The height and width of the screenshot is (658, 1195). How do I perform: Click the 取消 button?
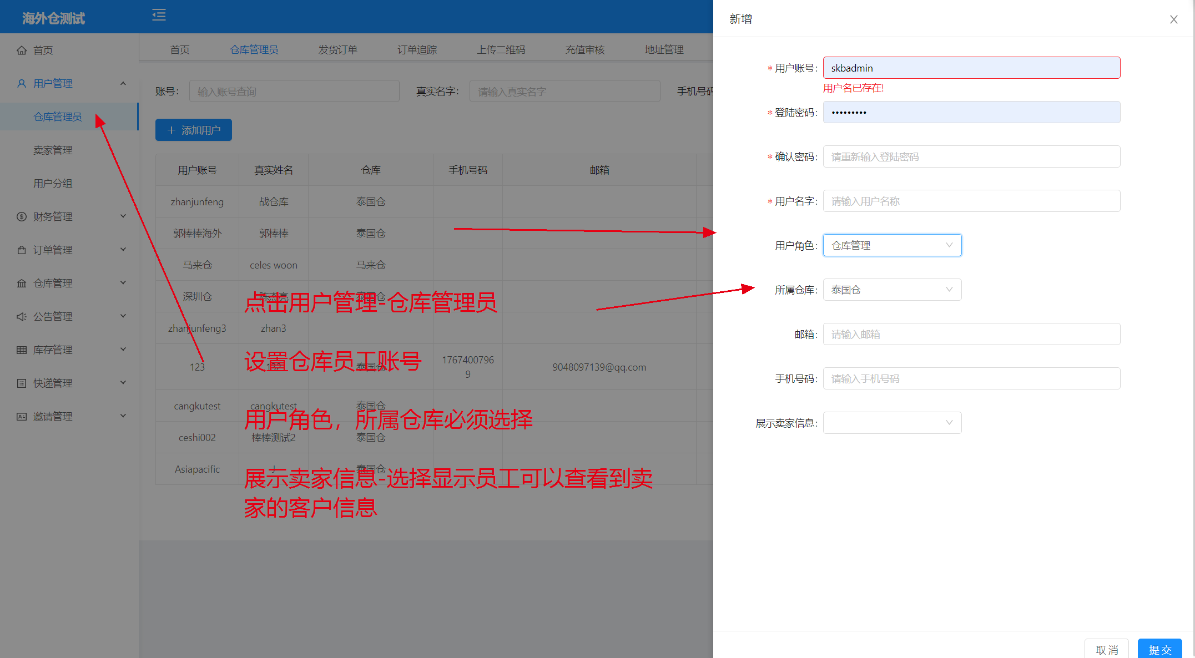pos(1107,649)
